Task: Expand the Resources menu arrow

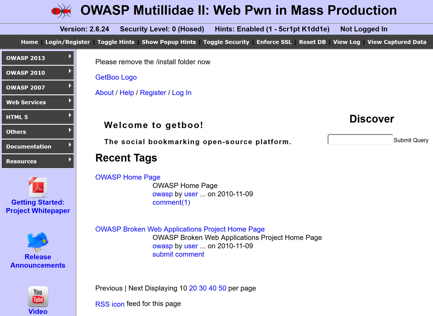Action: [x=70, y=160]
